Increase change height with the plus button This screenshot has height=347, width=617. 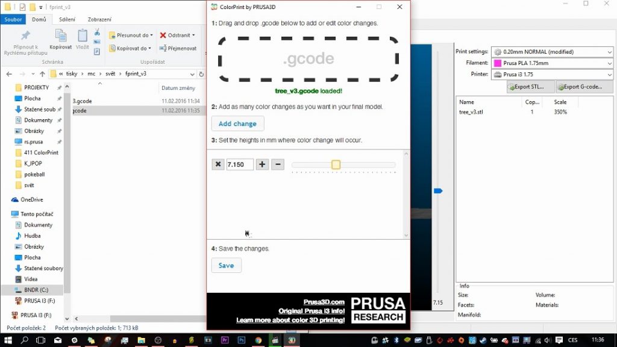262,164
